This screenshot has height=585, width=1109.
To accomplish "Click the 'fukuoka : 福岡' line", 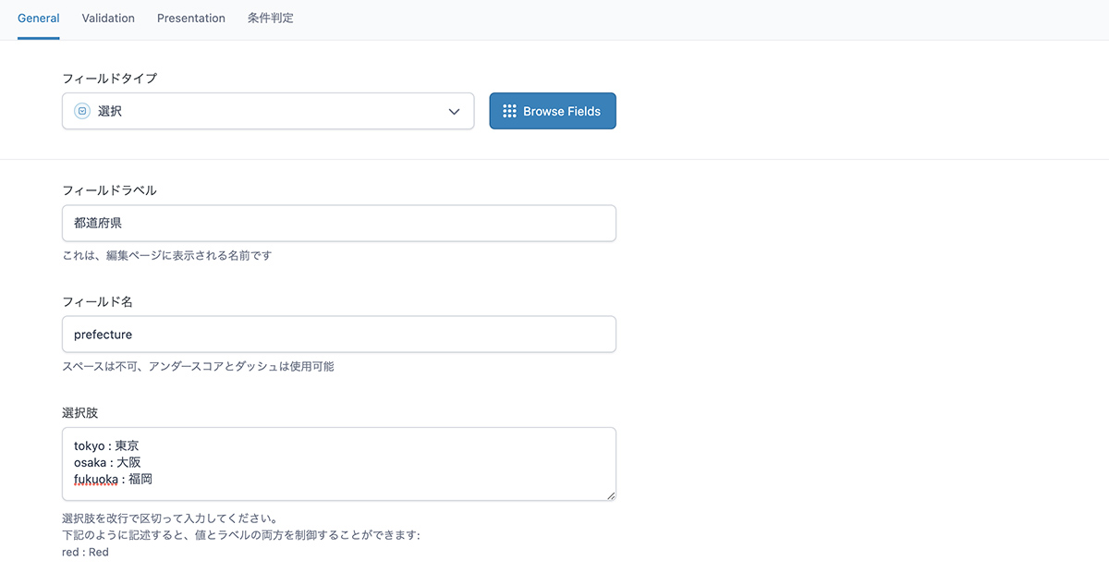I will coord(113,479).
